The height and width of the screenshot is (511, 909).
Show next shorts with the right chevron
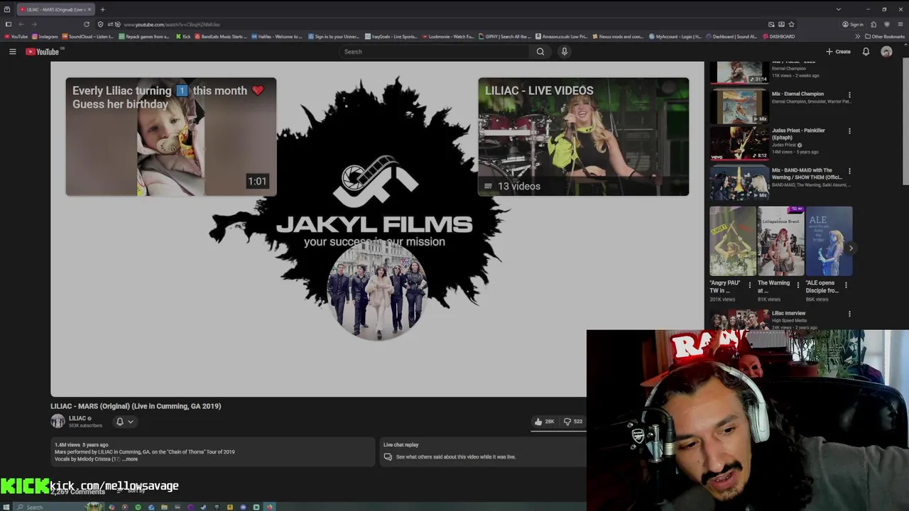851,248
